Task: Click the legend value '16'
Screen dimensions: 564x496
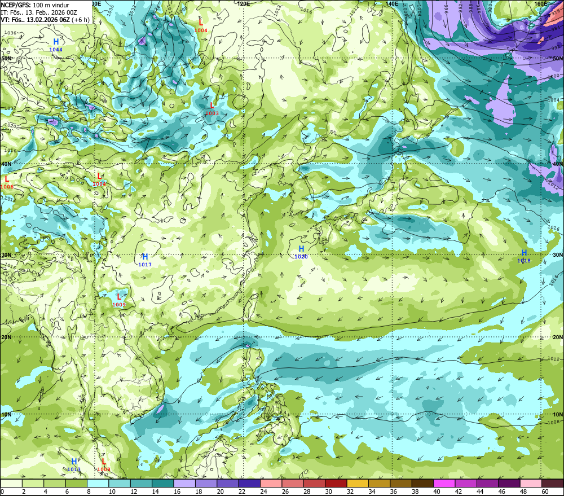Action: point(177,491)
